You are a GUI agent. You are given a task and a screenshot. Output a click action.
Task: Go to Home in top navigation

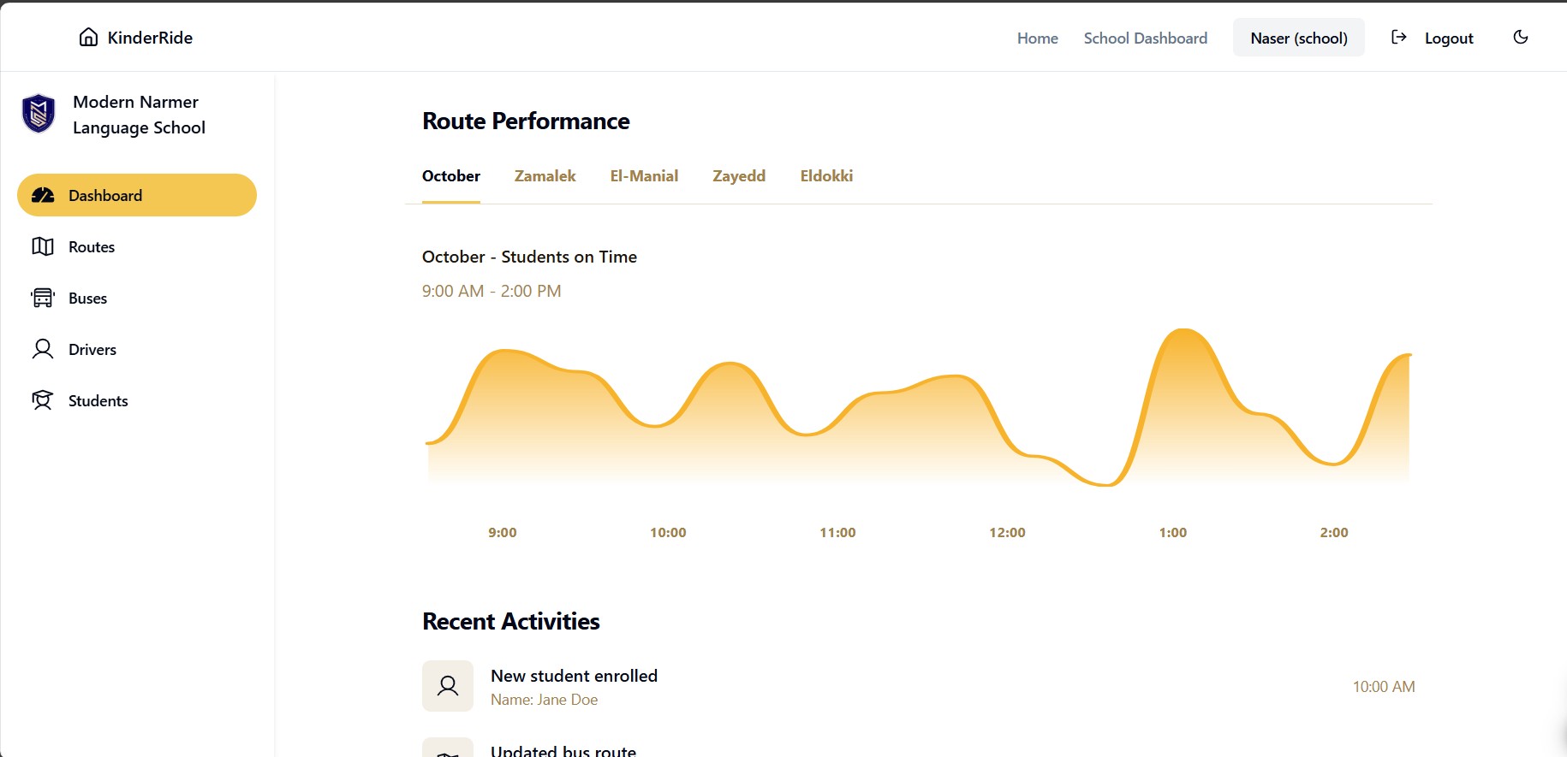1037,38
